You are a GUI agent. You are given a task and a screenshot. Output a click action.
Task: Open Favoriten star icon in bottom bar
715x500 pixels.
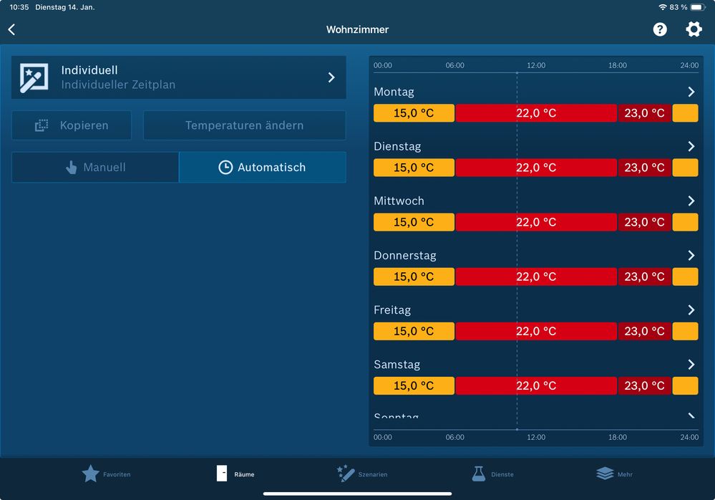point(91,473)
